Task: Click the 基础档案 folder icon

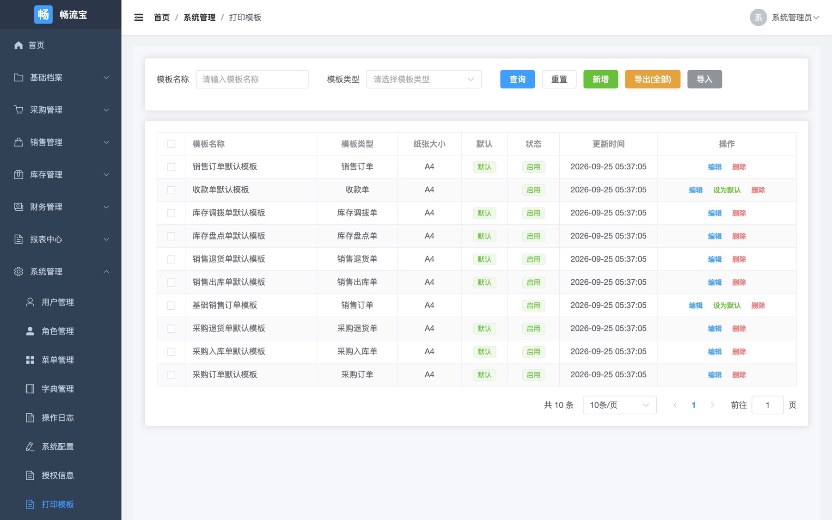Action: tap(18, 77)
